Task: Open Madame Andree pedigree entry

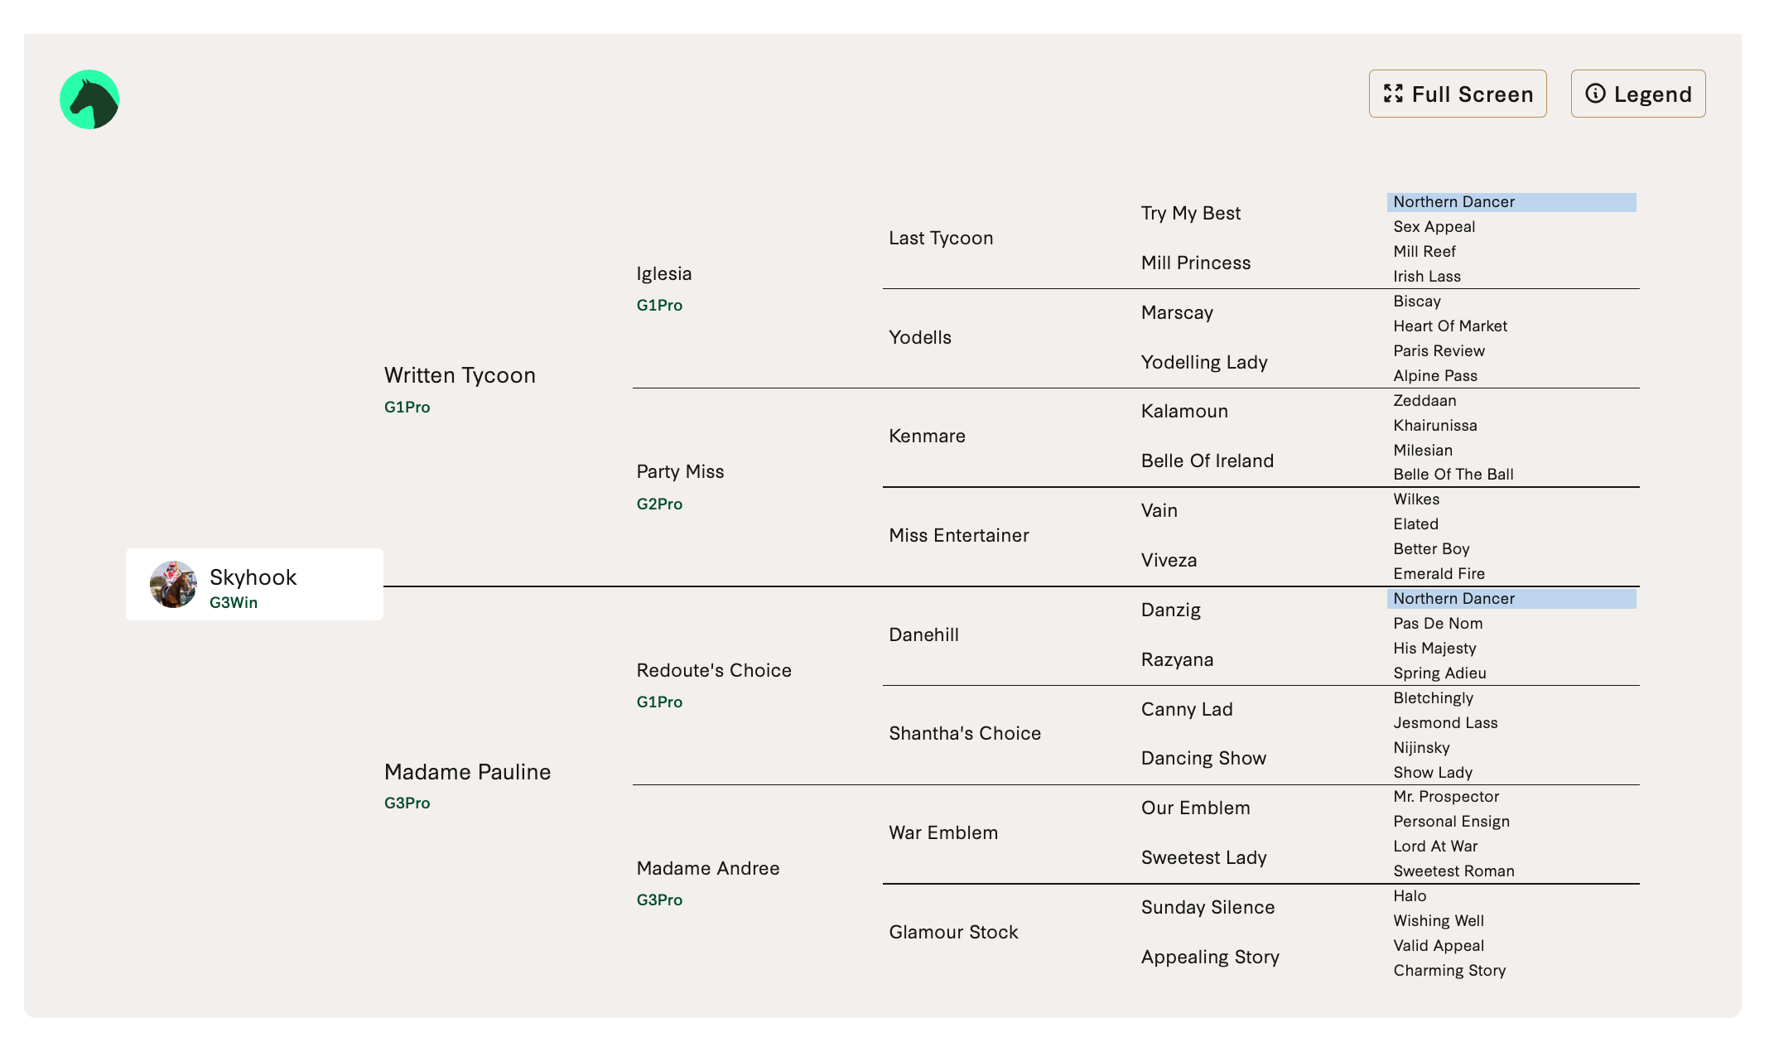Action: tap(707, 868)
